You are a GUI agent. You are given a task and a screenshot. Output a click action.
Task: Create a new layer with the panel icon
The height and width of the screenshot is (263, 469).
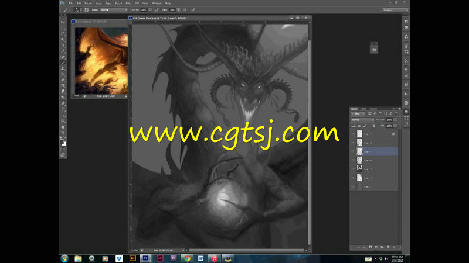(x=388, y=247)
